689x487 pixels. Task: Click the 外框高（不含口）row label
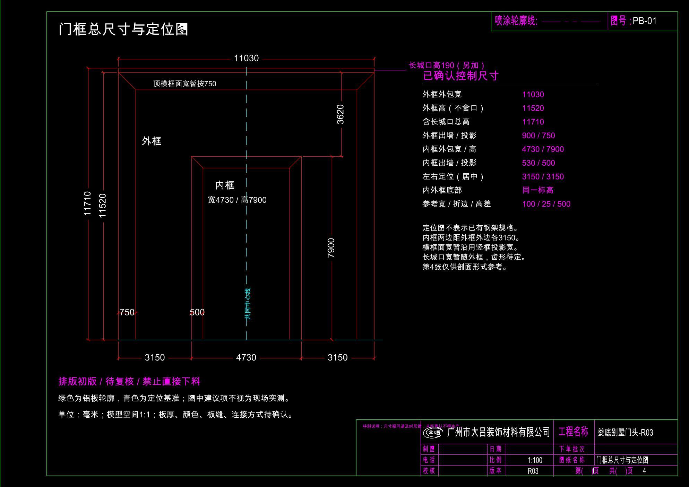454,108
